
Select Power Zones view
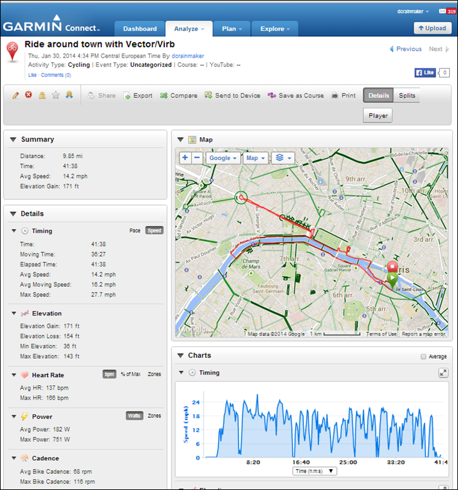(x=154, y=416)
